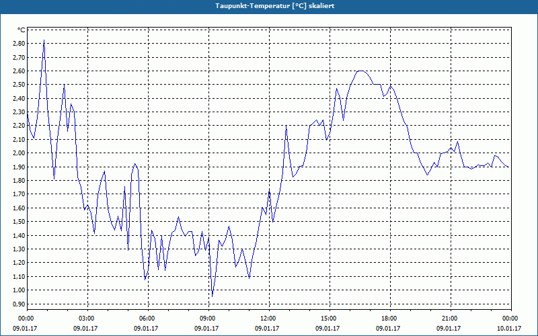The image size is (538, 336).
Task: Click the °C unit label on the axis
Action: click(x=22, y=30)
